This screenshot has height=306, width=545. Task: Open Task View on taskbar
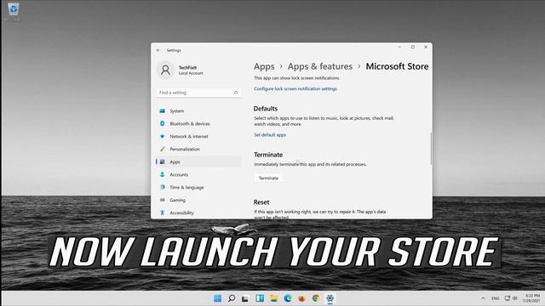click(245, 298)
